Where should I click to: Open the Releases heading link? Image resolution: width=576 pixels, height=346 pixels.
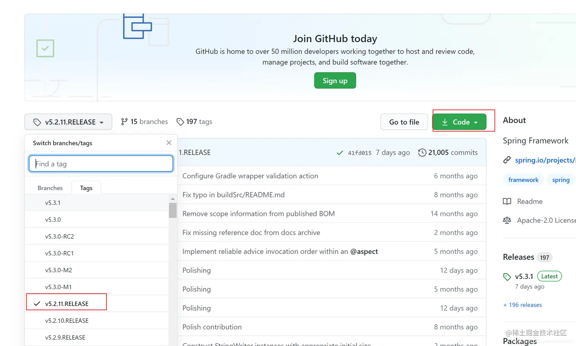tap(518, 257)
